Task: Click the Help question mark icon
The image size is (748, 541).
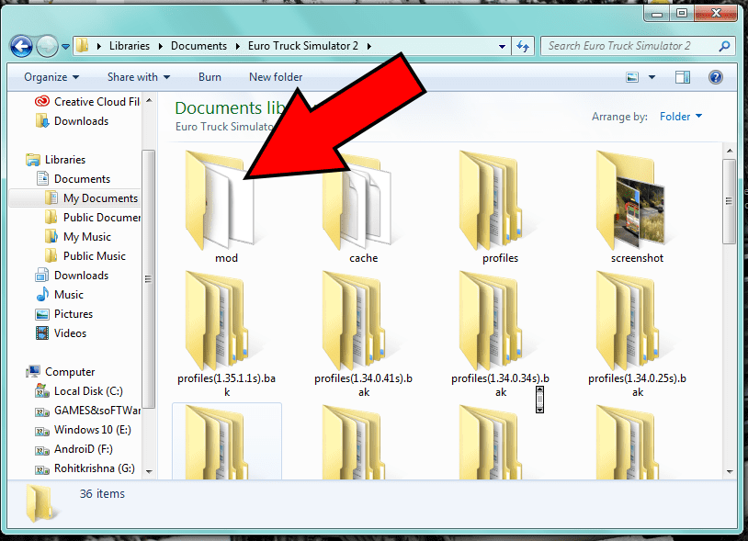Action: click(716, 77)
